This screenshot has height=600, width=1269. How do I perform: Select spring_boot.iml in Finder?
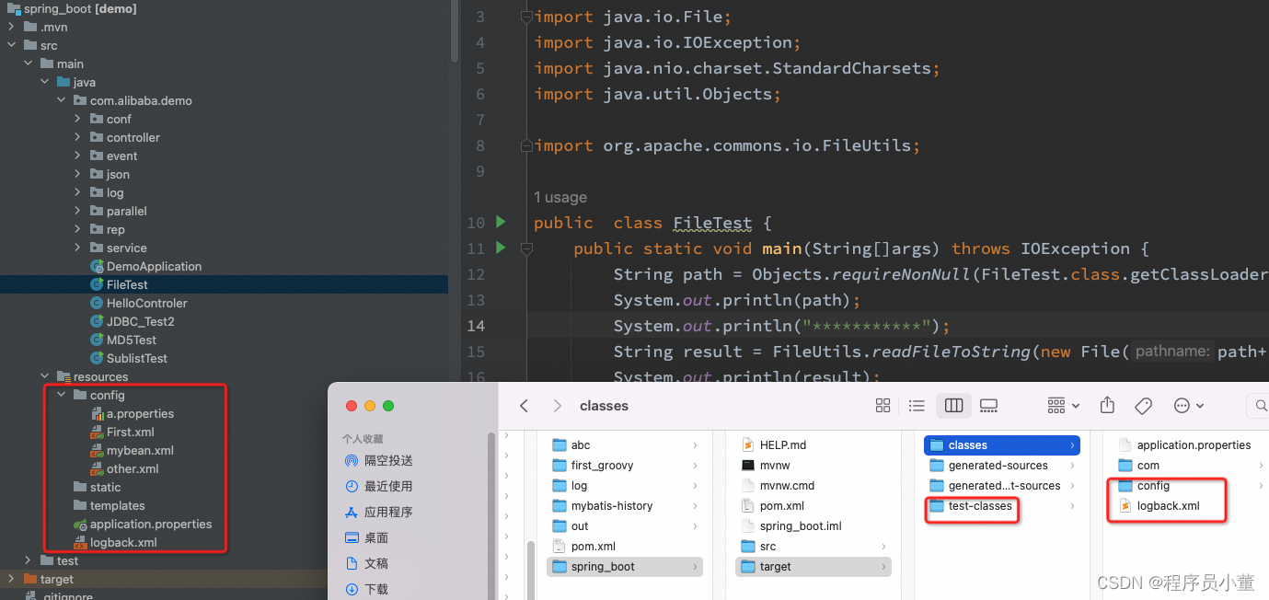813,525
